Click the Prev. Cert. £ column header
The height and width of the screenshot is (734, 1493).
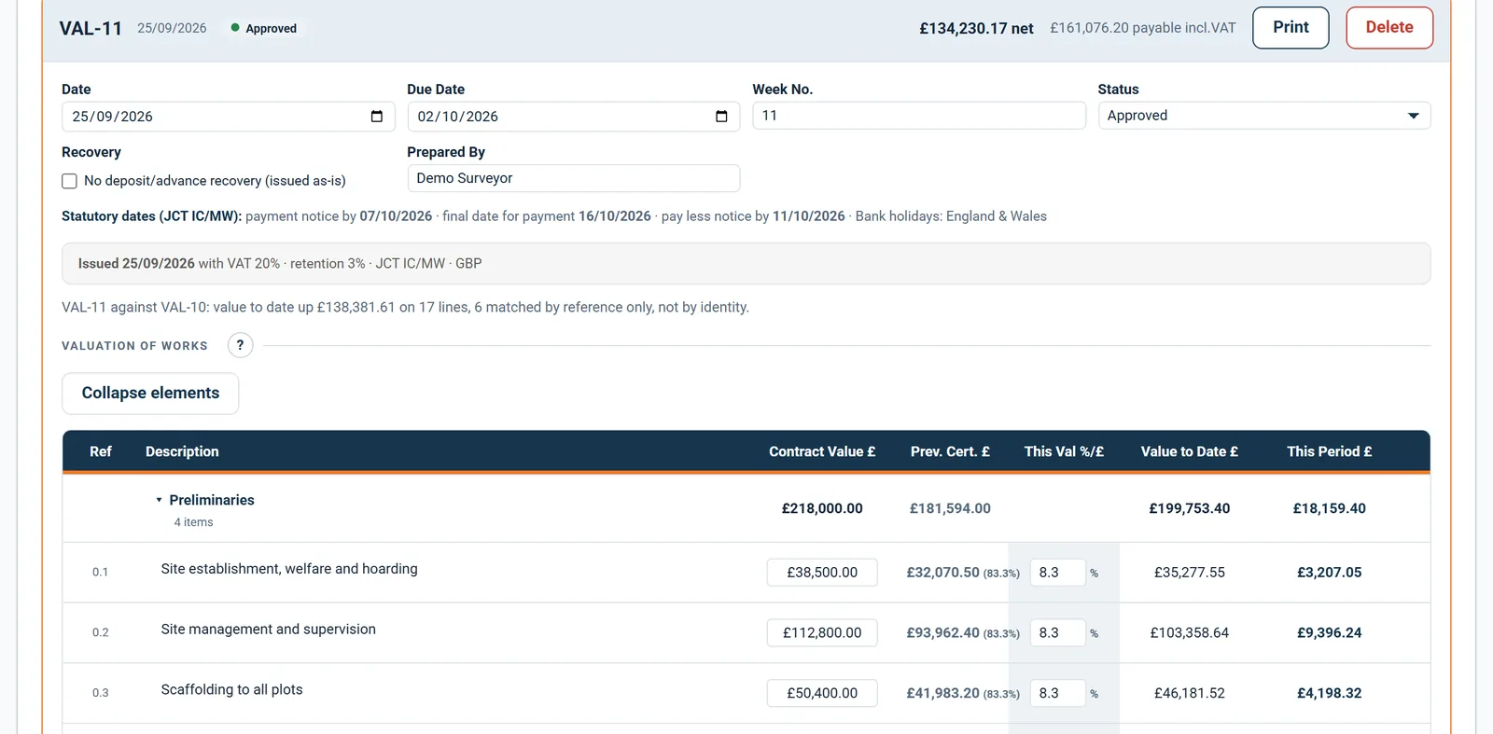950,451
